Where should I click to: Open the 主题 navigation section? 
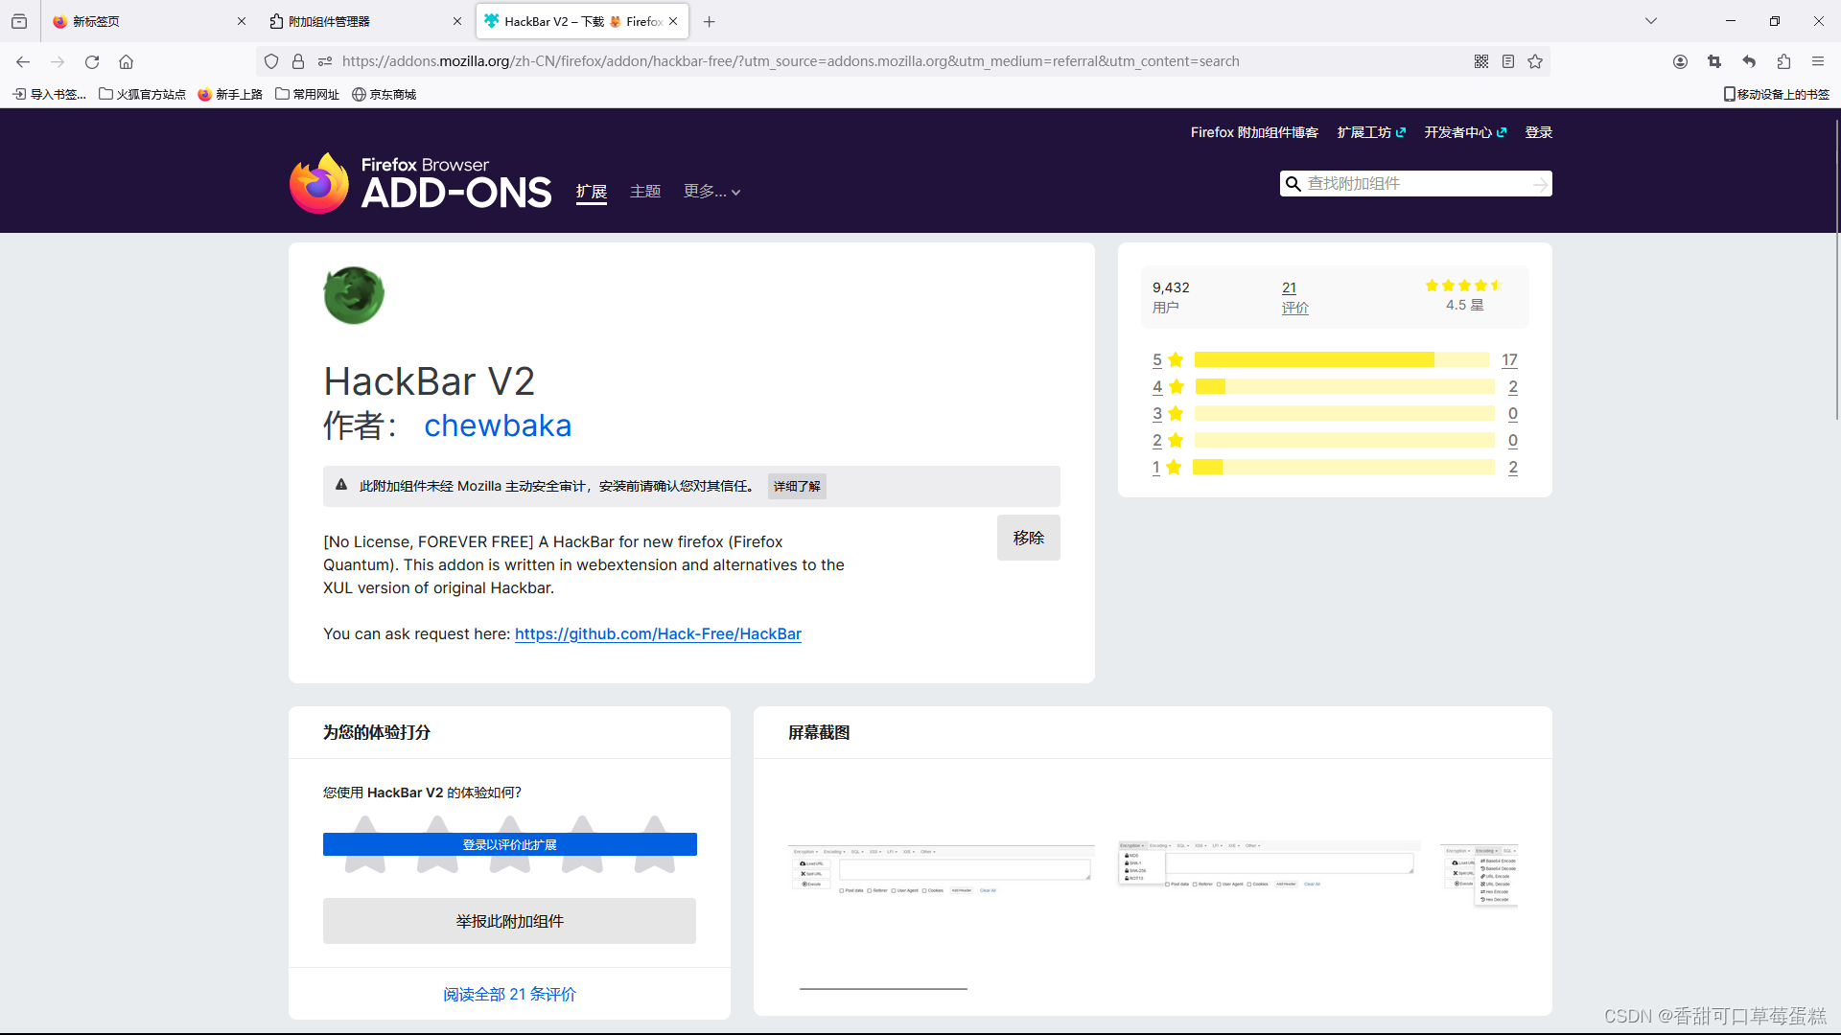pyautogui.click(x=645, y=191)
